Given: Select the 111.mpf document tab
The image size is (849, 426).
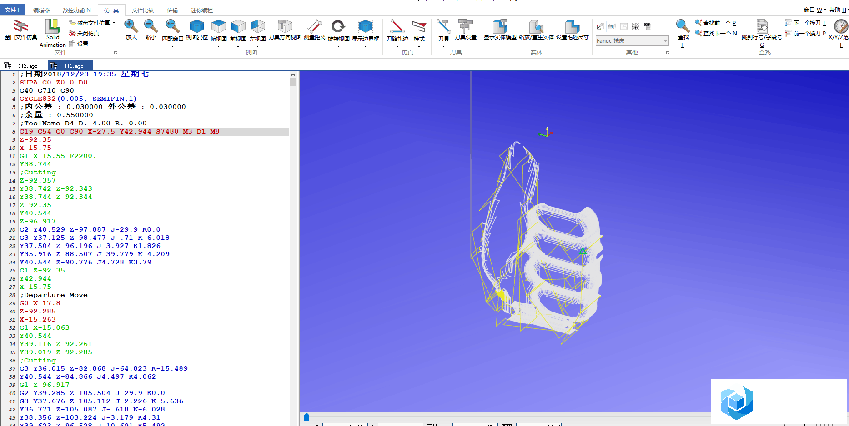Looking at the screenshot, I should (x=71, y=66).
